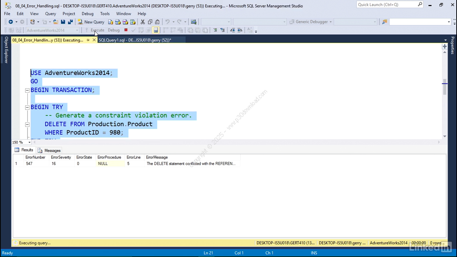This screenshot has width=457, height=257.
Task: Open the File menu
Action: click(7, 14)
